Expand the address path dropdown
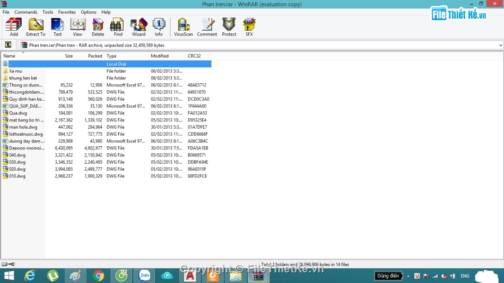This screenshot has width=504, height=283. pyautogui.click(x=500, y=45)
